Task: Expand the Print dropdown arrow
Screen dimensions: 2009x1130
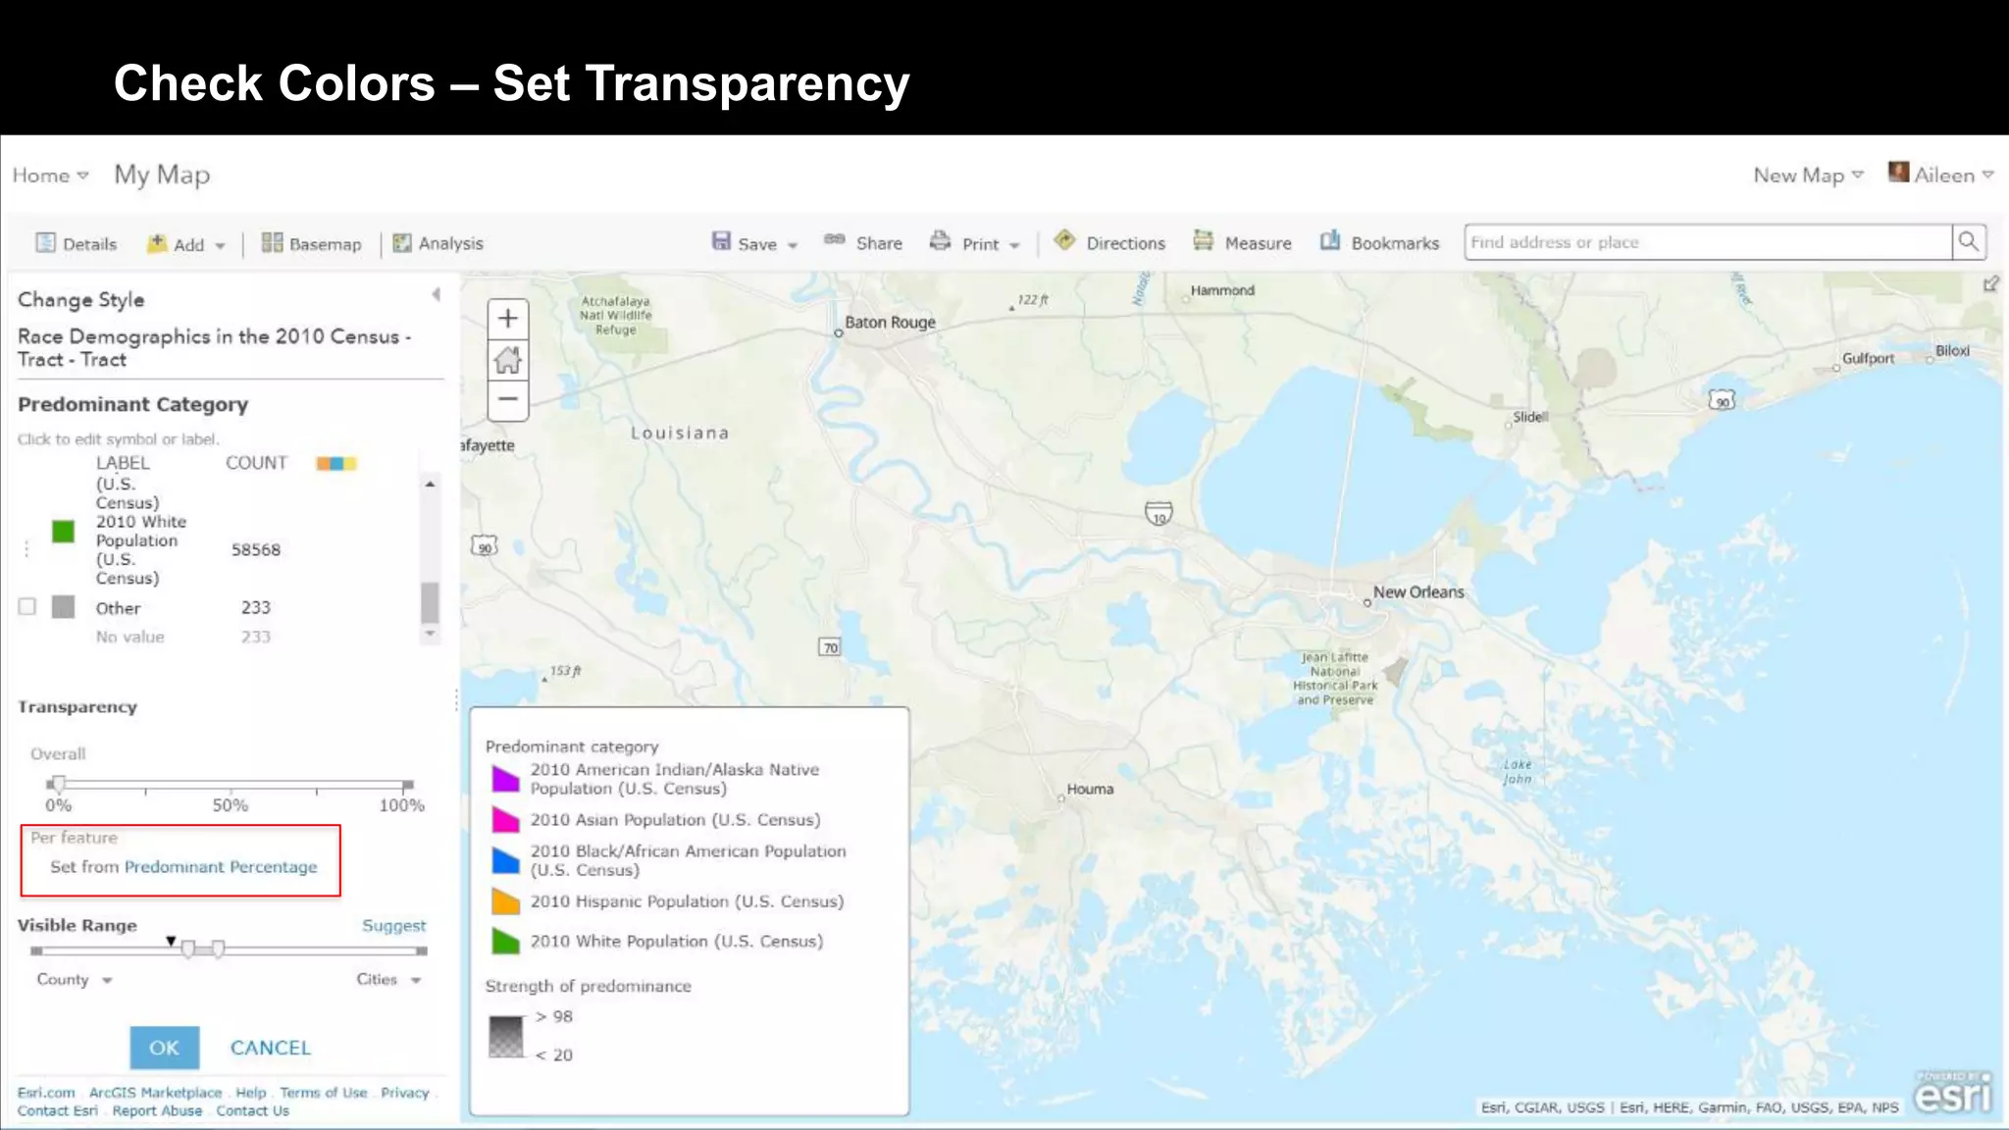Action: [1014, 245]
